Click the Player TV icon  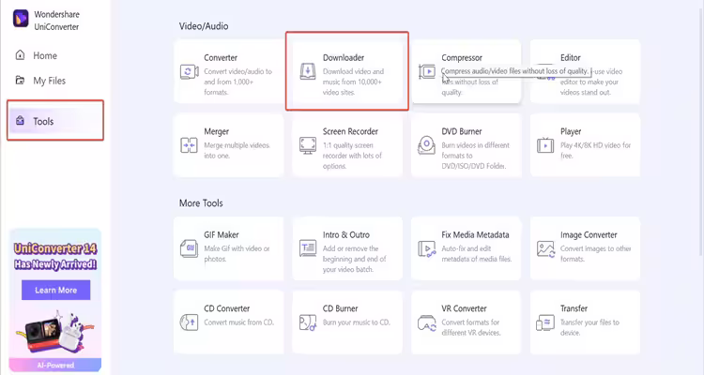pyautogui.click(x=545, y=145)
